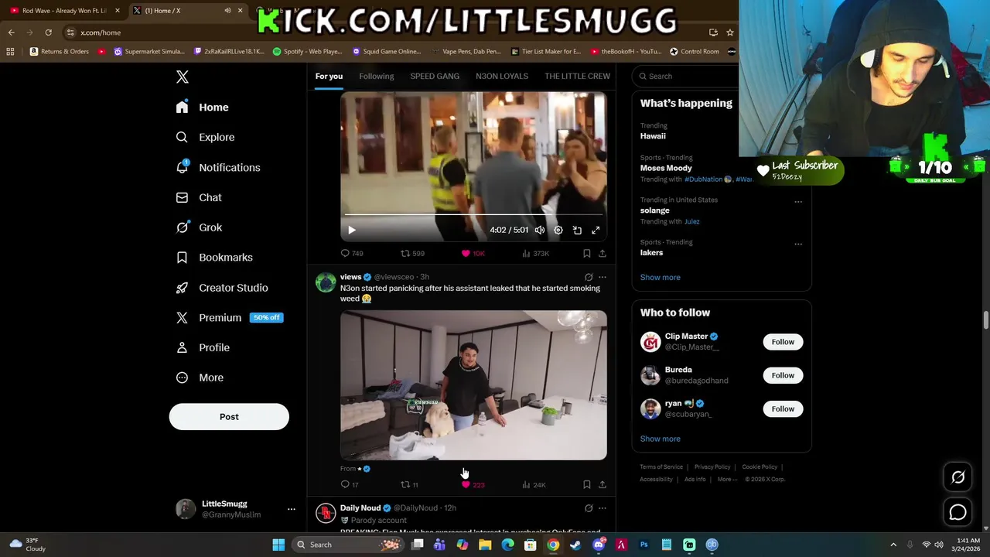This screenshot has height=557, width=990.
Task: Expand the More menu in the sidebar
Action: pos(200,378)
